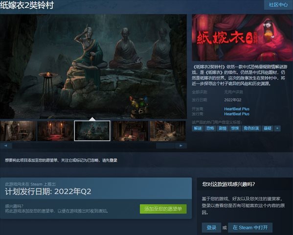Select the highlighted monks cave thumbnail
The image size is (293, 235).
(x=92, y=131)
